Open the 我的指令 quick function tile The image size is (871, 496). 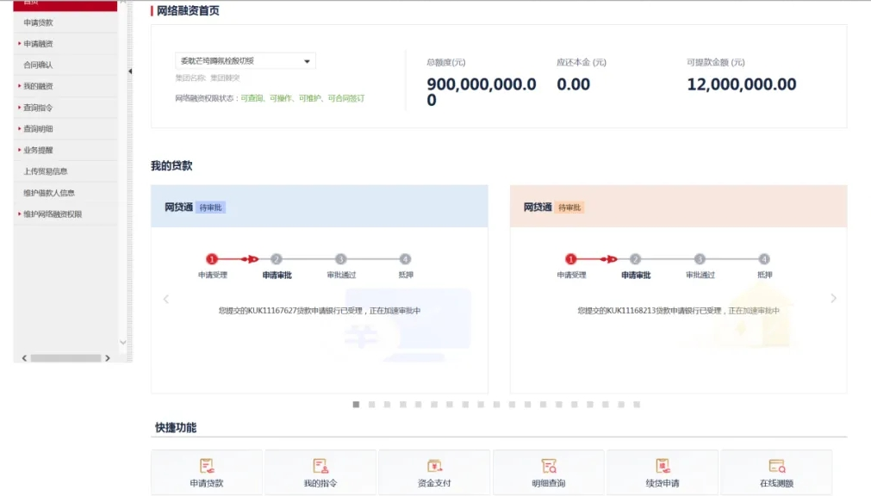tap(320, 472)
